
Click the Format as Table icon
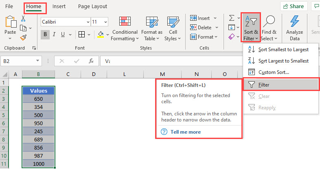click(152, 22)
